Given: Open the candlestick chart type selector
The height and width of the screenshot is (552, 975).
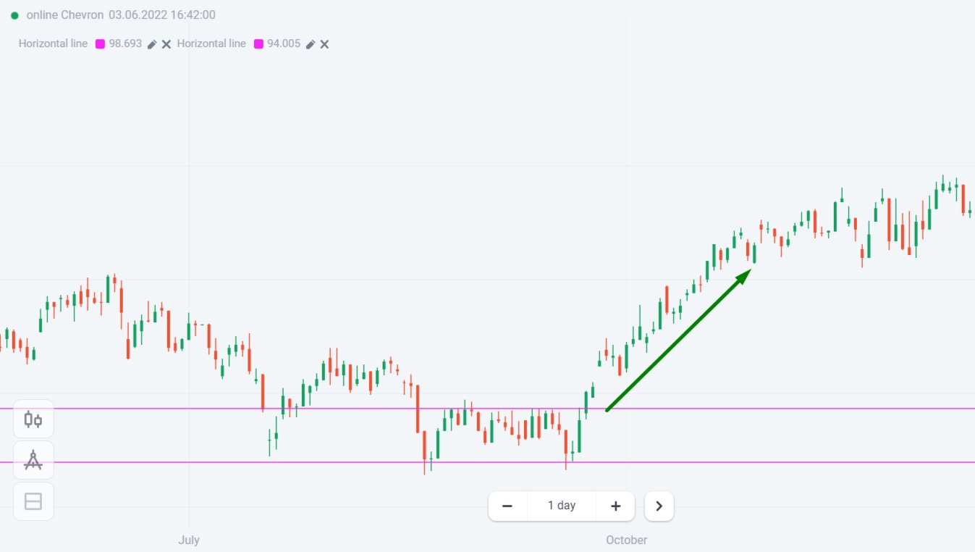Looking at the screenshot, I should click(x=33, y=419).
